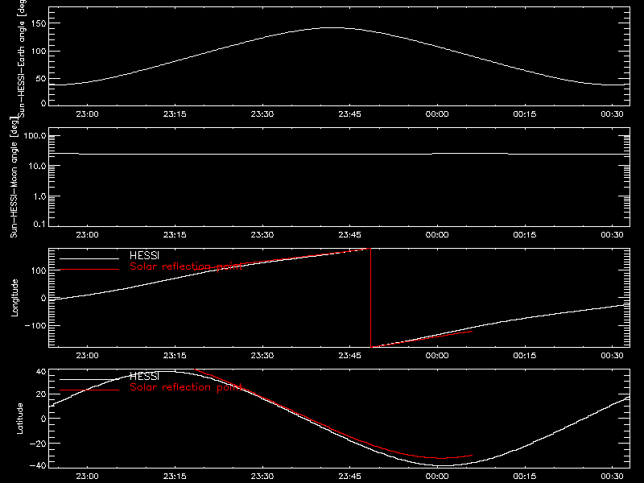Image resolution: width=644 pixels, height=483 pixels.
Task: Click the Sun-HESSI-Moon angle [deg] axis title
Action: [14, 177]
